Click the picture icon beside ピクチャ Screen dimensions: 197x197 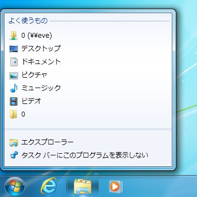point(14,75)
